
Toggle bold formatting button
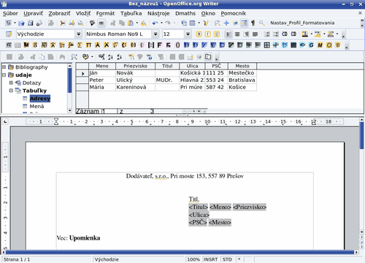[199, 34]
